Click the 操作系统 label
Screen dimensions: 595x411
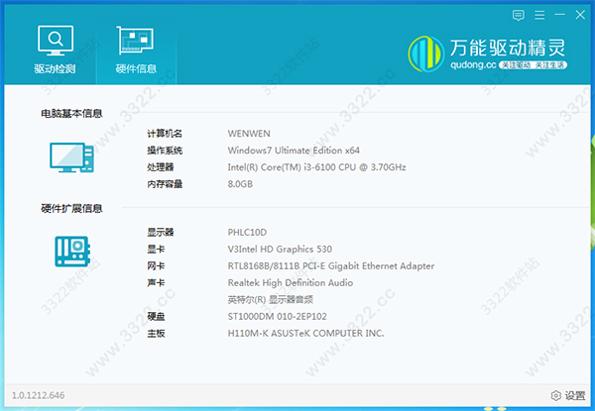point(165,151)
